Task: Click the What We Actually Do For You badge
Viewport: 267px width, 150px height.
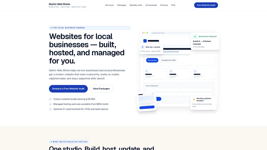Action: tap(69, 142)
